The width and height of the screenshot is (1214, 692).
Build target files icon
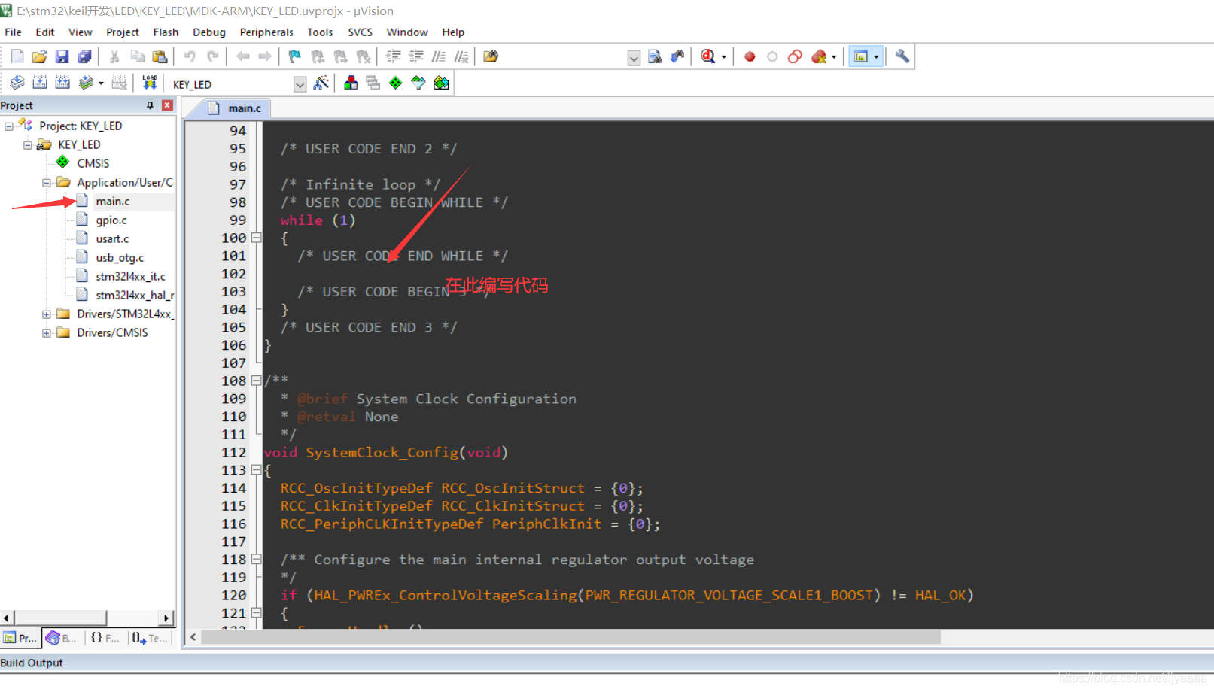click(40, 83)
